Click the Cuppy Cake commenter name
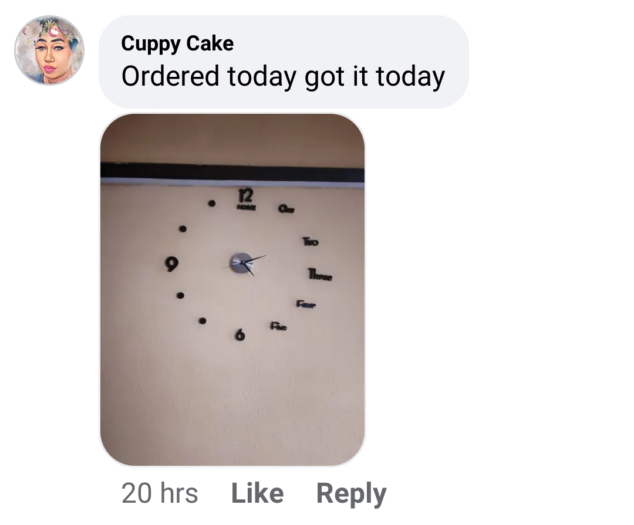Image resolution: width=634 pixels, height=525 pixels. [x=177, y=43]
